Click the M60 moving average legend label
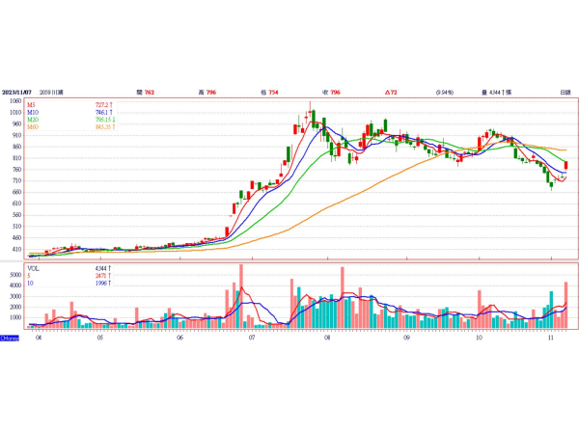This screenshot has width=579, height=434. [x=34, y=127]
